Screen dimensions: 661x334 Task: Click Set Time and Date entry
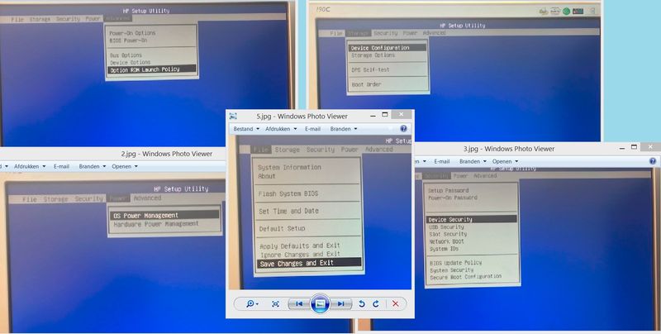tap(288, 211)
